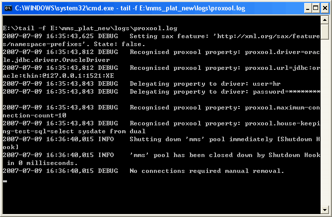
Task: Click the scrollbar up arrow
Action: (x=325, y=19)
